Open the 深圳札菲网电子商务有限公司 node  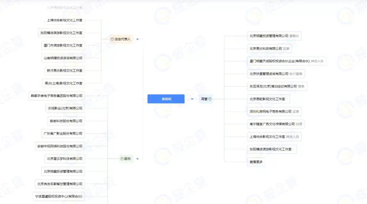pyautogui.click(x=270, y=111)
